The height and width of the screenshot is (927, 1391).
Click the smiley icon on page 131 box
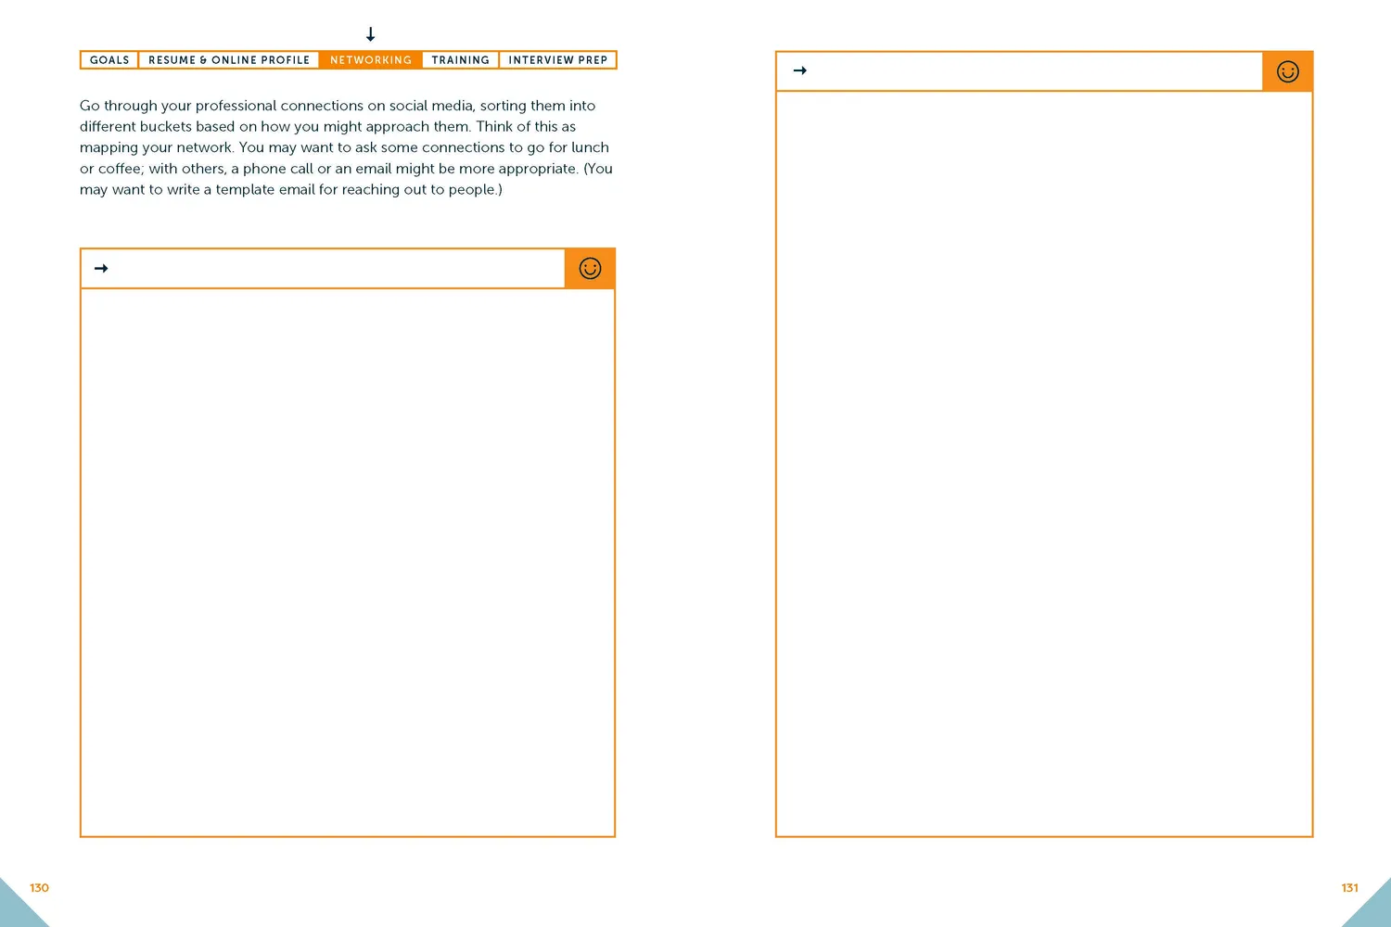point(1287,71)
